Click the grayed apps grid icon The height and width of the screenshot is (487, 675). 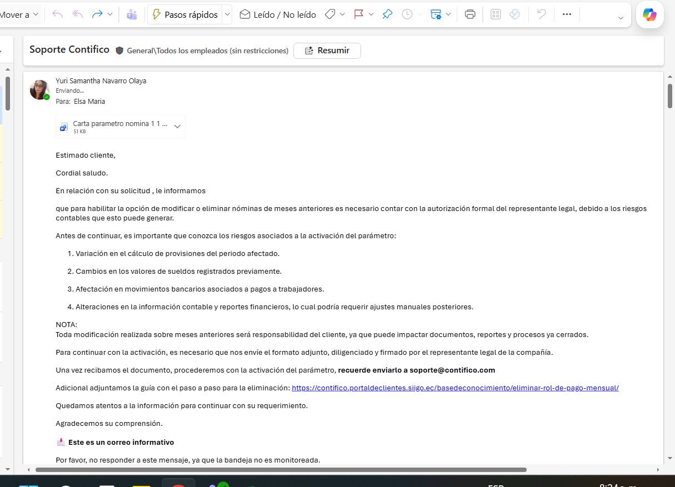(496, 14)
